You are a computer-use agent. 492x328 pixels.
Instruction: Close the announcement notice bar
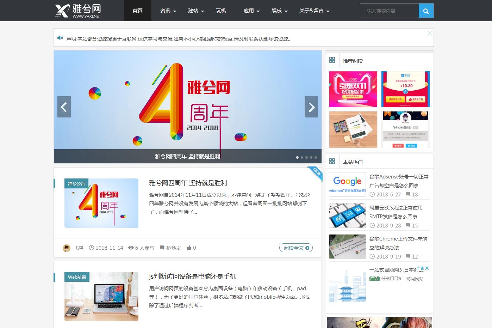point(430,33)
